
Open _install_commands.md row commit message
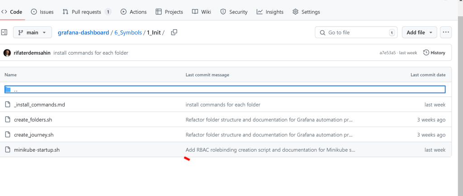[x=223, y=105]
